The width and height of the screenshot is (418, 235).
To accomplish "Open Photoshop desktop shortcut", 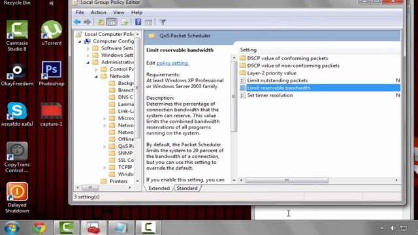I will [x=52, y=74].
